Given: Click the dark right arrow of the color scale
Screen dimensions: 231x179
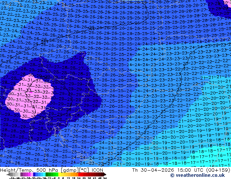Looking at the screenshot, I should [x=105, y=174].
